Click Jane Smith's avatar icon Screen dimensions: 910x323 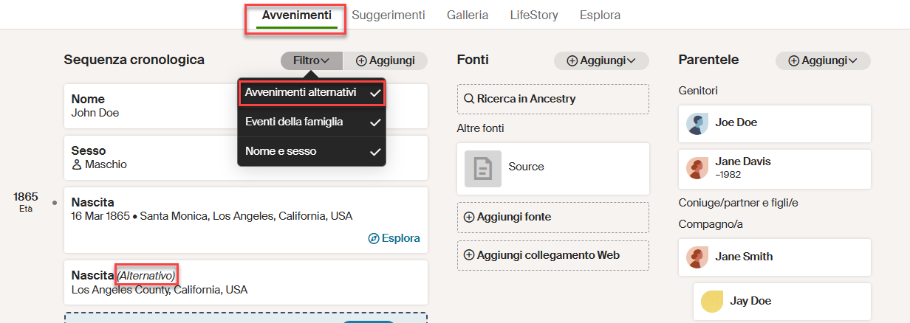coord(697,257)
